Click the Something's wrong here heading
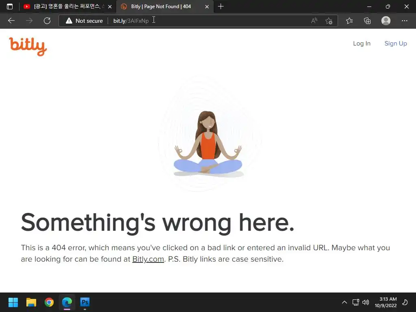The height and width of the screenshot is (312, 416). 158,223
